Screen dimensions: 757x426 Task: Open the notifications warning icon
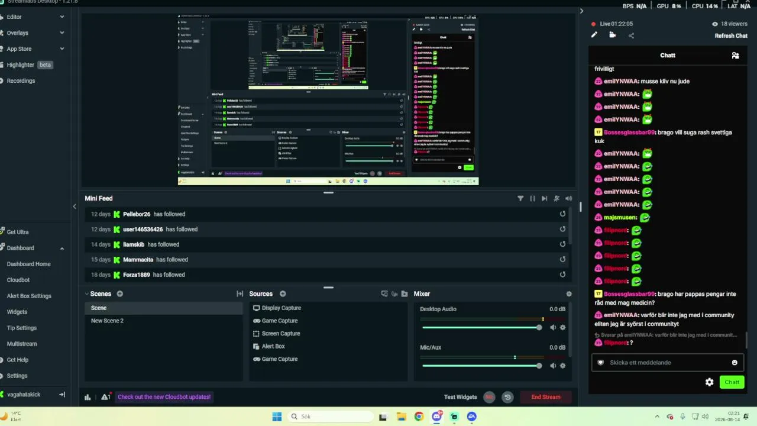[105, 396]
